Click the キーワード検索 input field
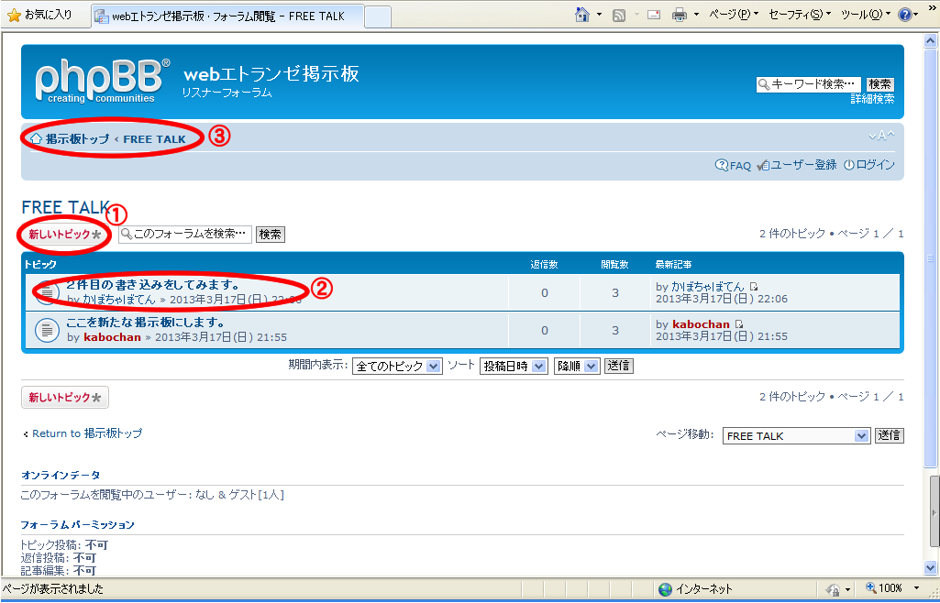940x603 pixels. [x=809, y=83]
